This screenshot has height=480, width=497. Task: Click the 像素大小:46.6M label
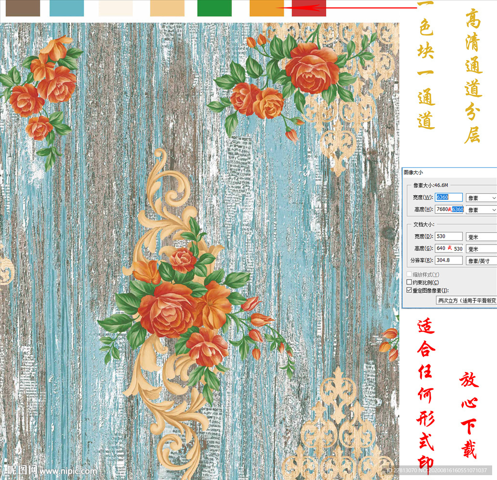[431, 185]
